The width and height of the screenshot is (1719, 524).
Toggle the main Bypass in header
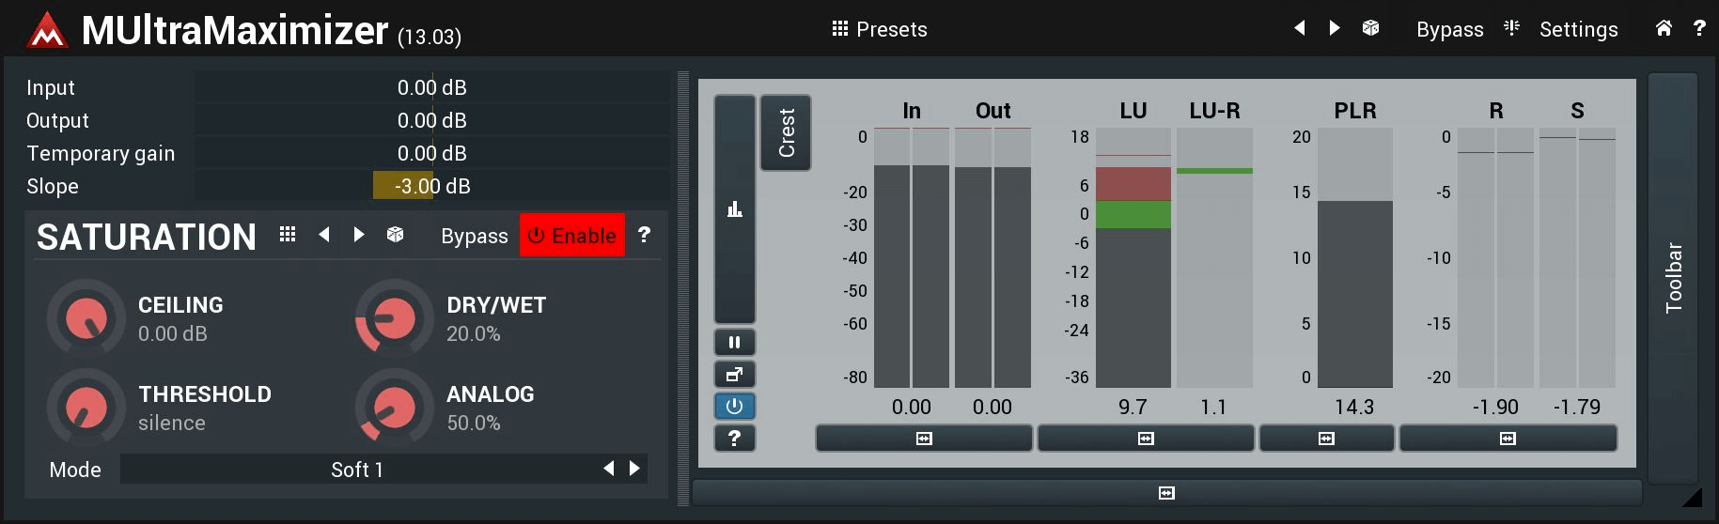[x=1449, y=29]
